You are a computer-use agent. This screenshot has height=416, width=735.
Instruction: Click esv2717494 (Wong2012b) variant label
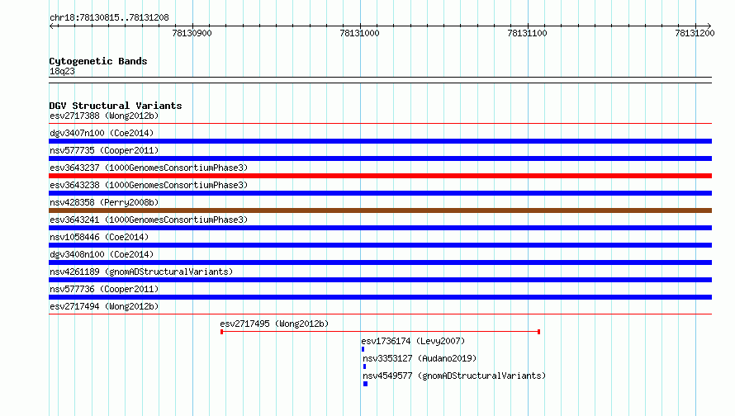[x=104, y=306]
